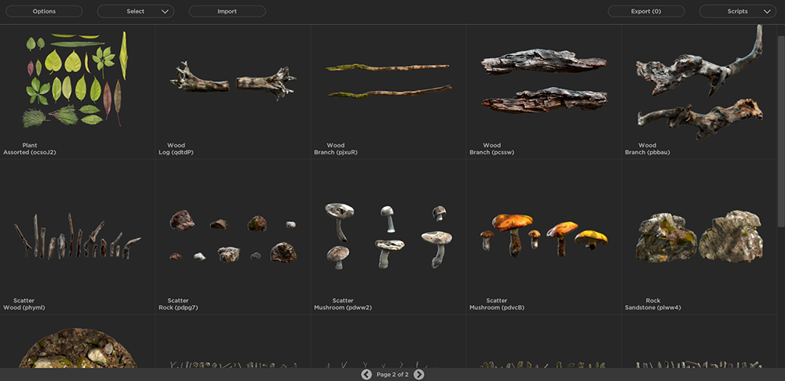
Task: Click the 'Rock (pdpg7)' label
Action: [179, 308]
